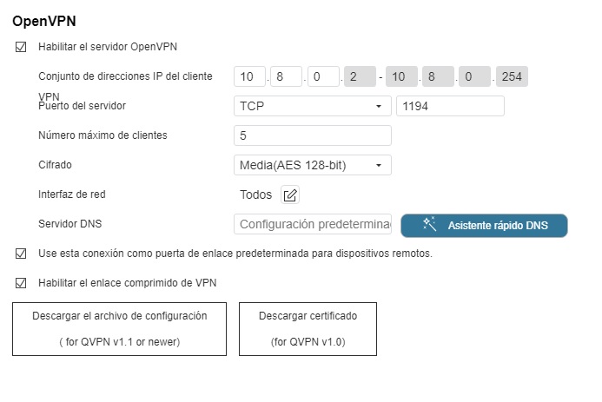Image resolution: width=602 pixels, height=402 pixels.
Task: Click the Servidor DNS input field
Action: point(312,224)
